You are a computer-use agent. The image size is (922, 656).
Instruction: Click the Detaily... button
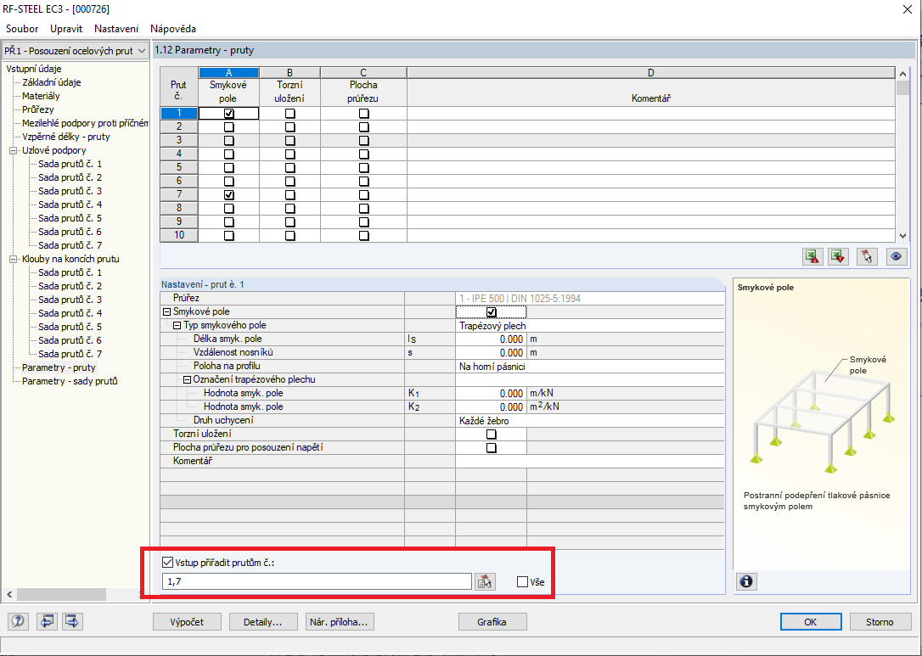[263, 622]
